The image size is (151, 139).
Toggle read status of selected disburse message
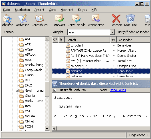click(x=114, y=71)
